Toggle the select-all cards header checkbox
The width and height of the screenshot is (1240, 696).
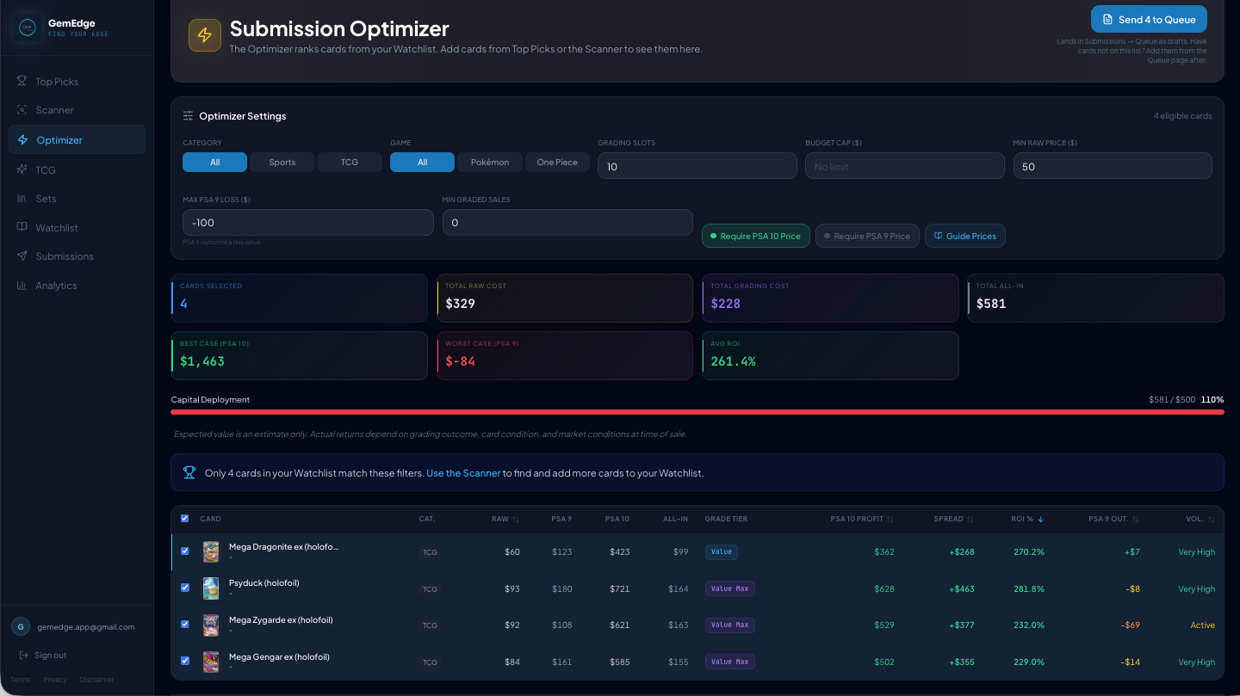click(x=184, y=519)
